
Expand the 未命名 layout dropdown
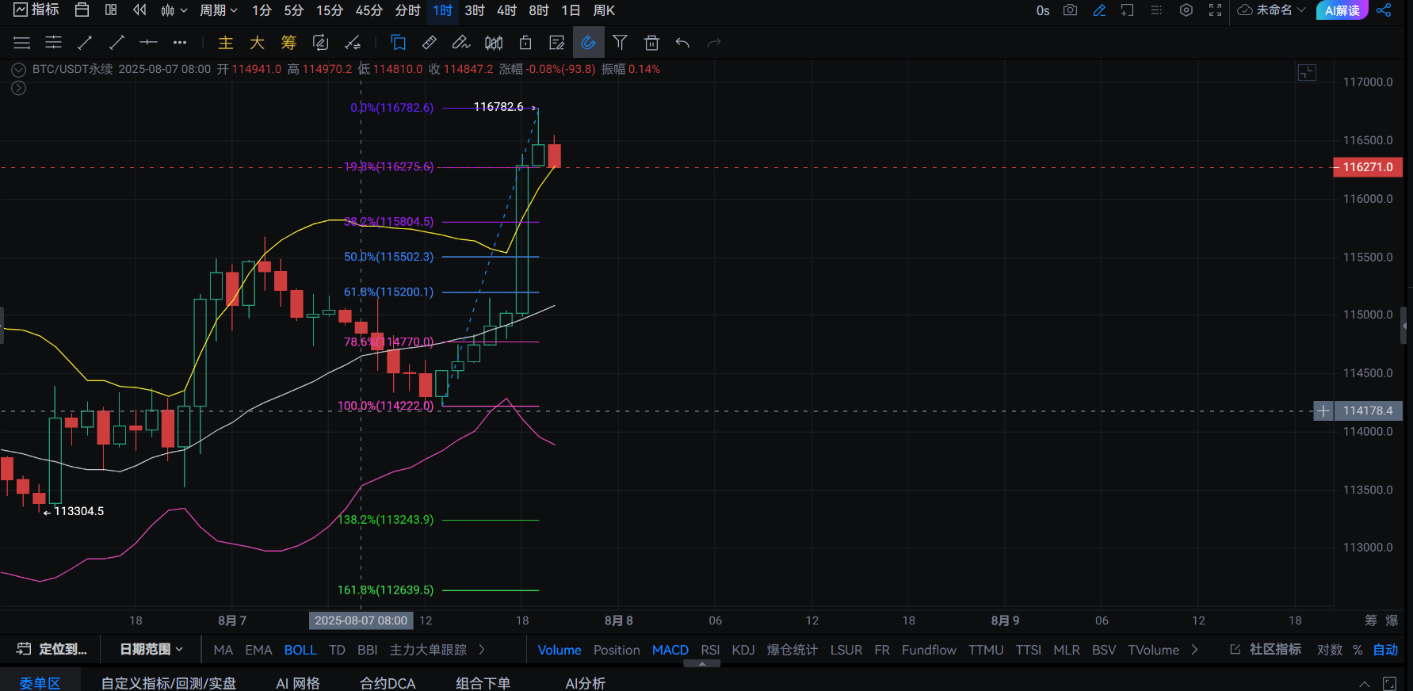click(x=1272, y=10)
